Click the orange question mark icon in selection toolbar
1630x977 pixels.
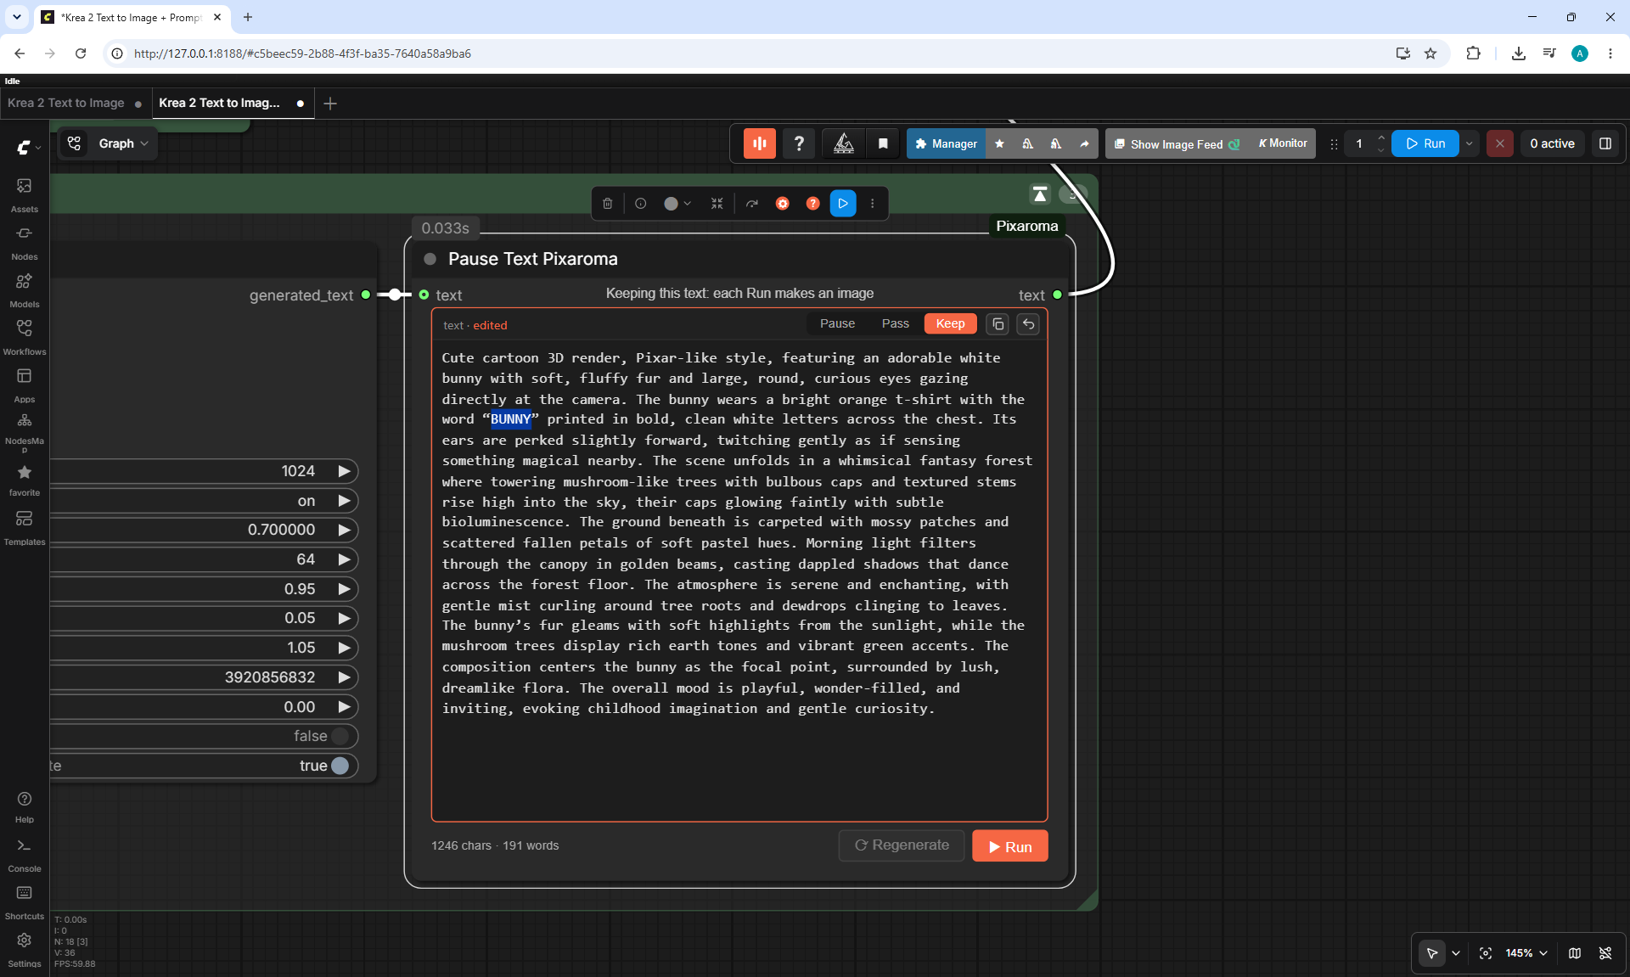coord(812,203)
